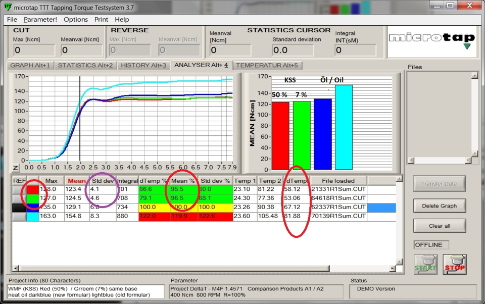Click the Mean column header
This screenshot has height=304, width=485.
(77, 181)
